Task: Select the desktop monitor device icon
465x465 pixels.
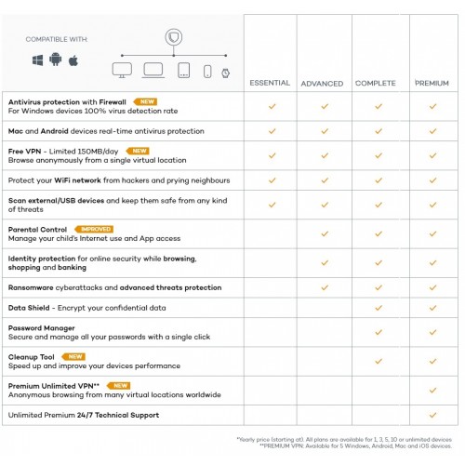Action: 122,70
